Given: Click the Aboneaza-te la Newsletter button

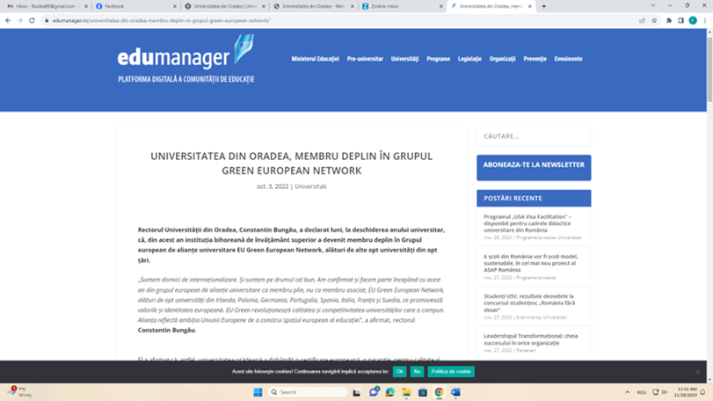Looking at the screenshot, I should click(534, 165).
